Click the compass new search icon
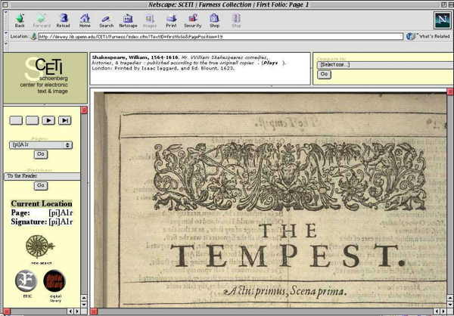454x316 pixels. pos(40,246)
